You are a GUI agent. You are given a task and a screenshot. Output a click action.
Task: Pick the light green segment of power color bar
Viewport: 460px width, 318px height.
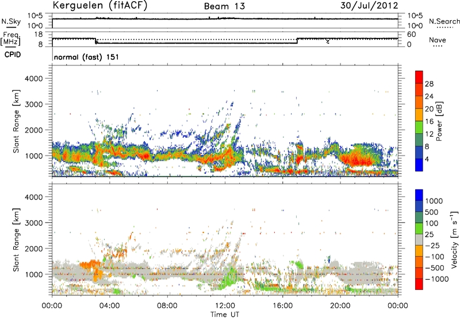[x=419, y=127]
